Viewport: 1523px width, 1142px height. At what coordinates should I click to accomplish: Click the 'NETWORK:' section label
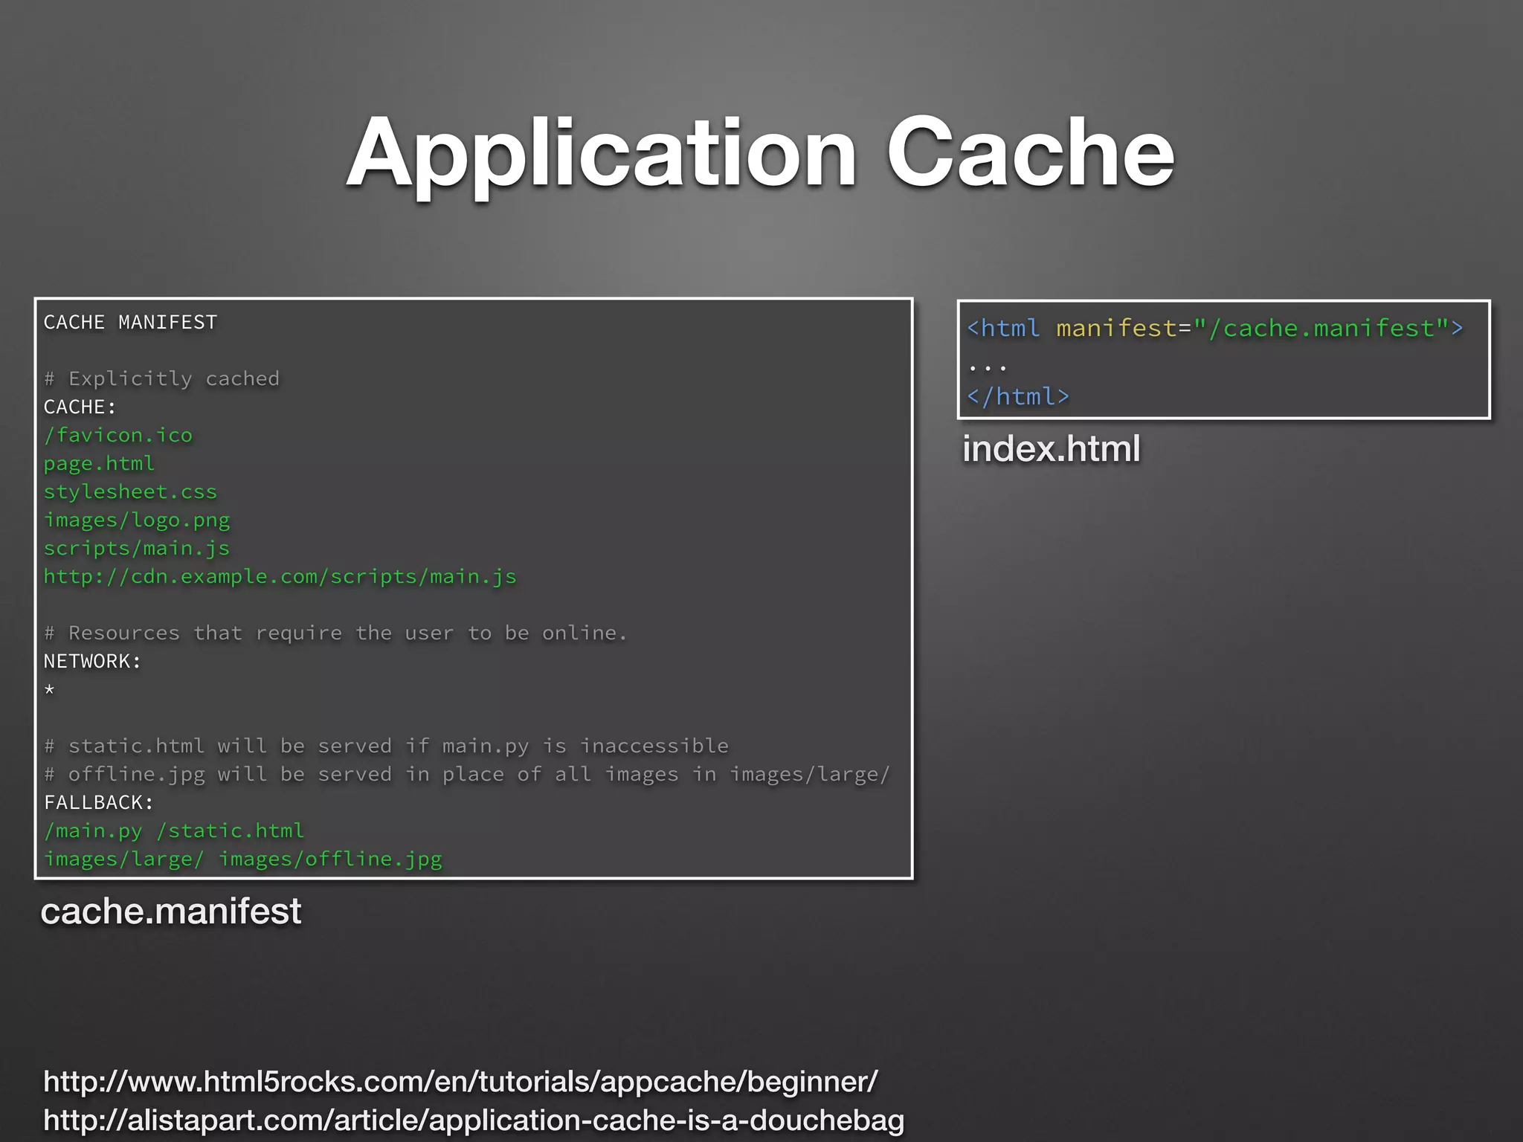92,661
